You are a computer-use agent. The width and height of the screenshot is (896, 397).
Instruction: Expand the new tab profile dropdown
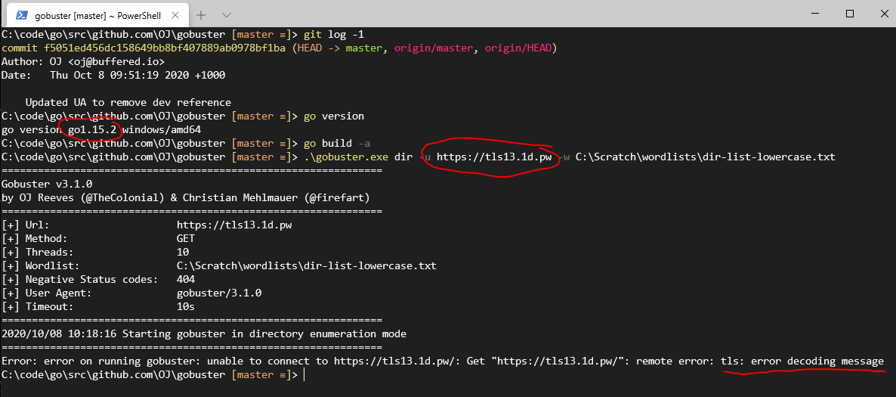coord(227,14)
